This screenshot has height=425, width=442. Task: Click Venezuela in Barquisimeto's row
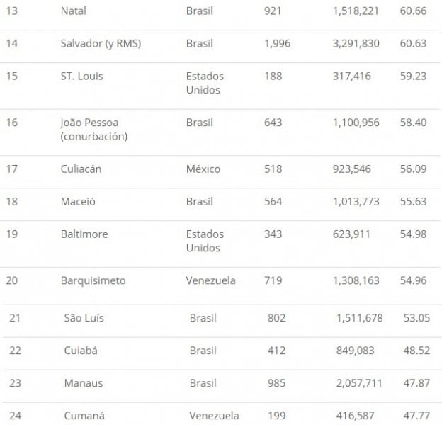click(x=211, y=281)
